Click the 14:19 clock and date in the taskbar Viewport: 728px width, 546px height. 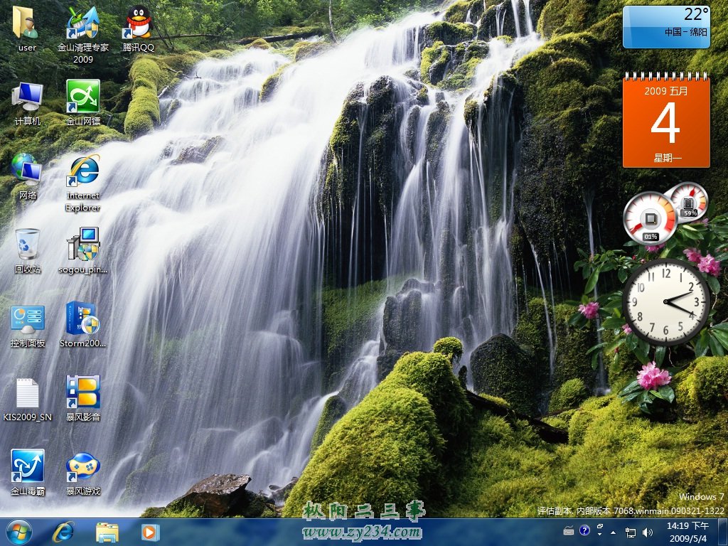click(687, 532)
